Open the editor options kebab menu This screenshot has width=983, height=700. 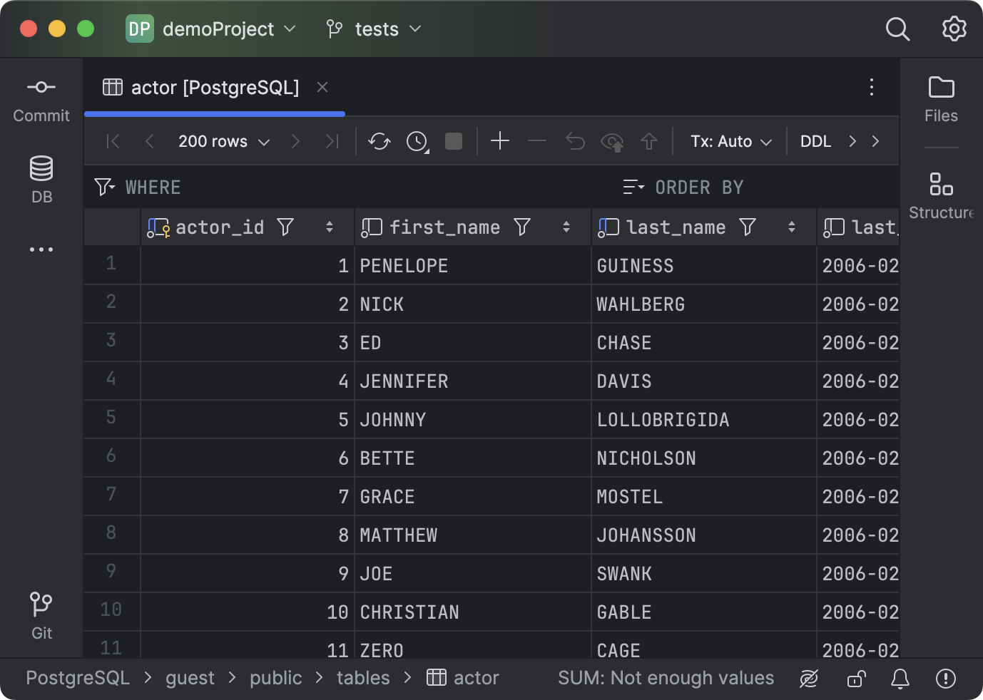point(872,87)
